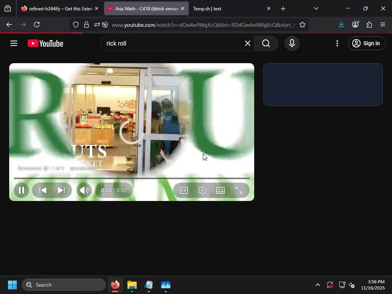Viewport: 392px width, 294px height.
Task: Close the Temp.sh tab
Action: coord(269,8)
